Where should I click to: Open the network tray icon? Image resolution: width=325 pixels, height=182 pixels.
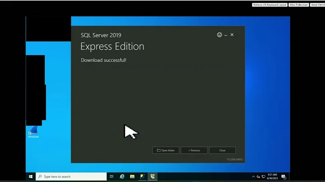[x=264, y=177]
